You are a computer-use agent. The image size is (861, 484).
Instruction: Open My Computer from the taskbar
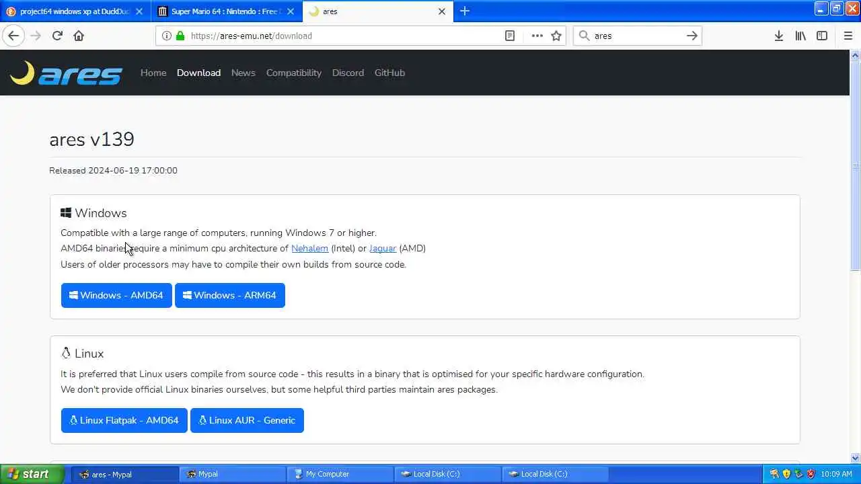pos(340,474)
